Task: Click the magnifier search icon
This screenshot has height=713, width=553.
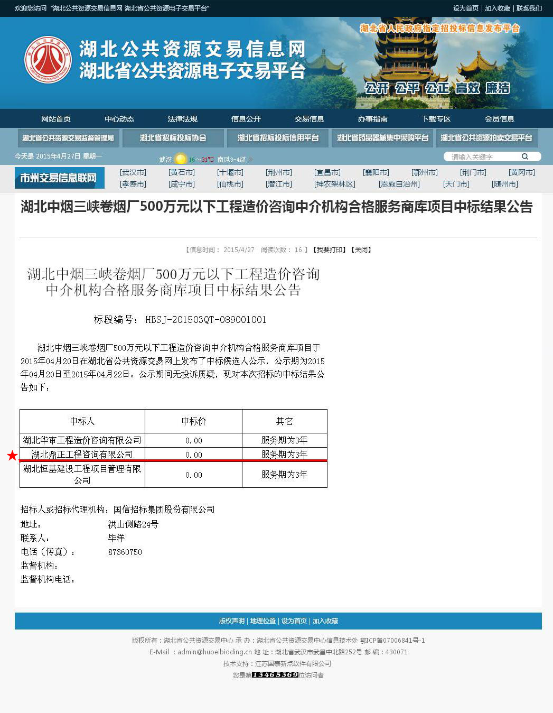Action: [525, 156]
